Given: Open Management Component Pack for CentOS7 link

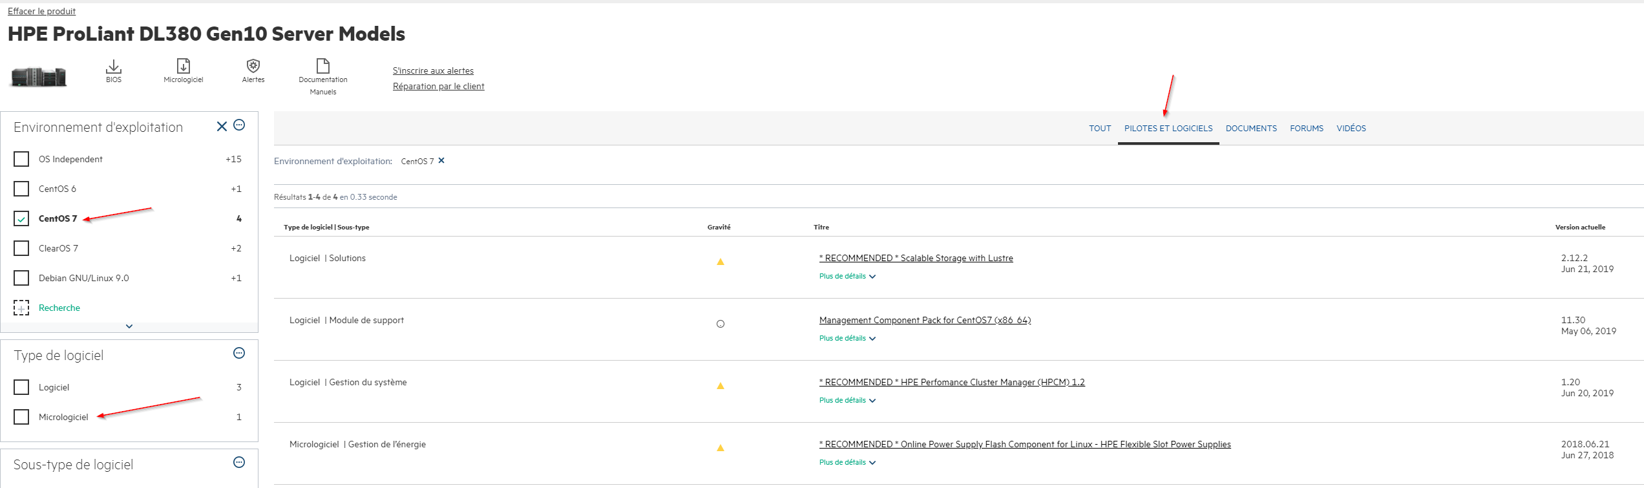Looking at the screenshot, I should click(925, 320).
